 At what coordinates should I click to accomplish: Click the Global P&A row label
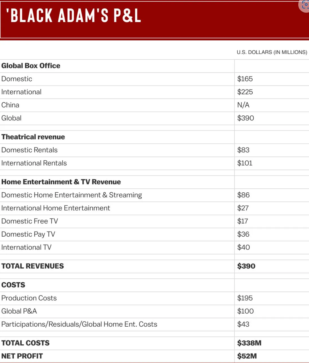click(19, 311)
